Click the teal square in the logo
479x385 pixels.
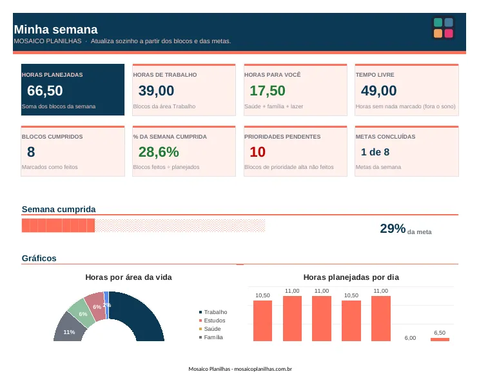[438, 23]
